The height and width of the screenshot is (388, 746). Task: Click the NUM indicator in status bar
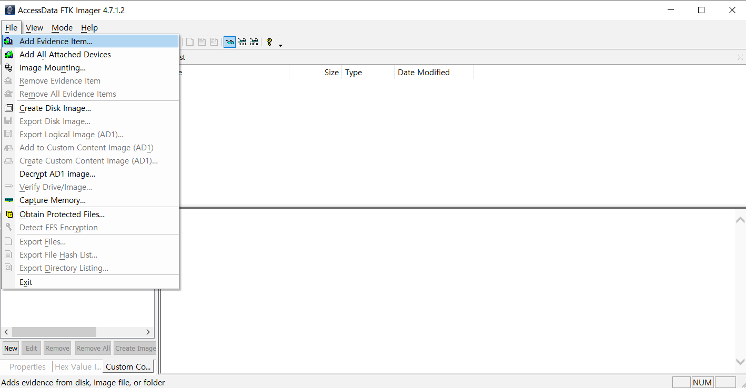(x=702, y=382)
